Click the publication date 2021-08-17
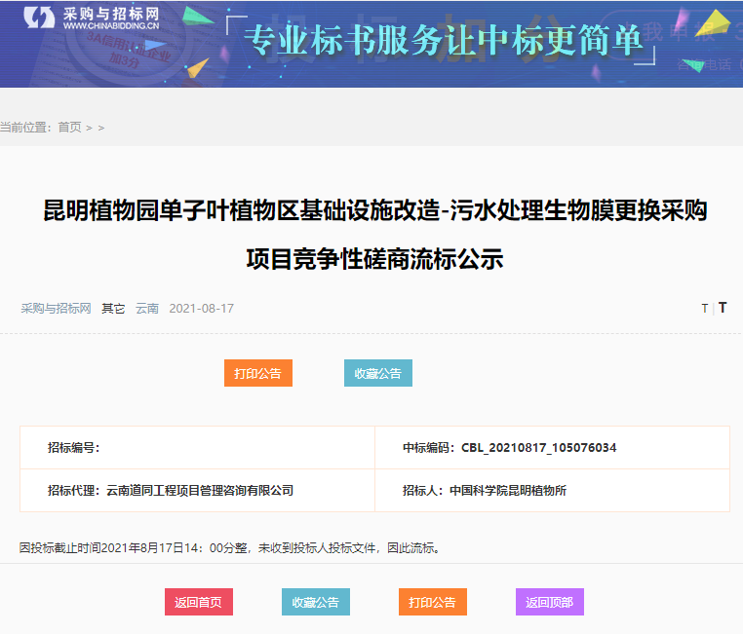 click(202, 309)
